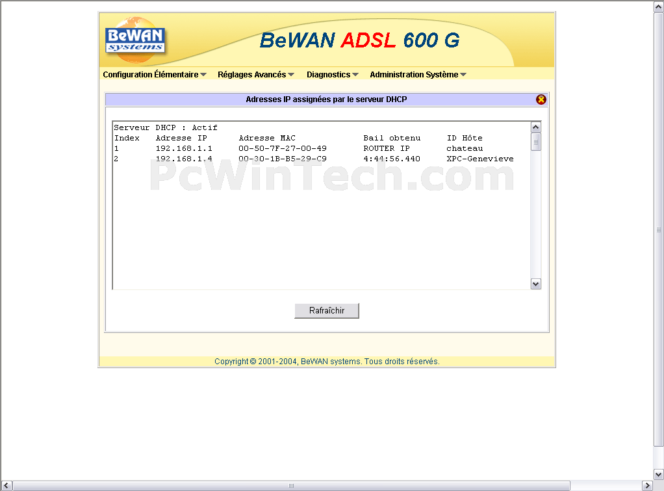Viewport: 664px width, 491px height.
Task: Select MAC address 00-50-7F-27-00-49
Action: (x=283, y=148)
